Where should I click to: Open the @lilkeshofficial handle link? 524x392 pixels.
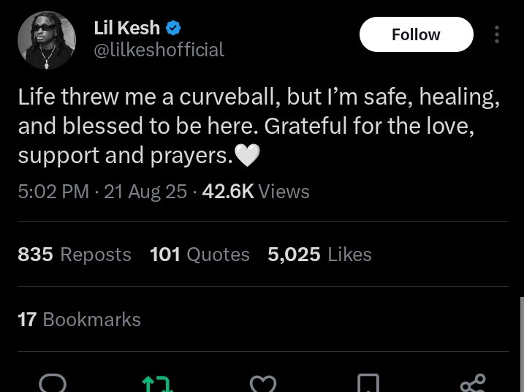(x=159, y=50)
